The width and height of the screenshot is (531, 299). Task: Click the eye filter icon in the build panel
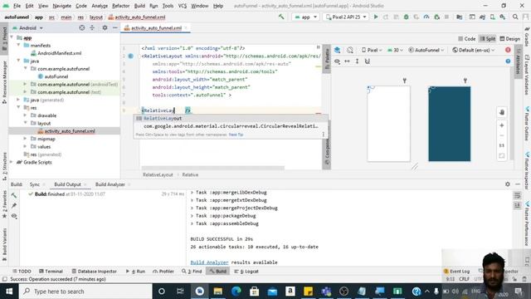click(14, 216)
